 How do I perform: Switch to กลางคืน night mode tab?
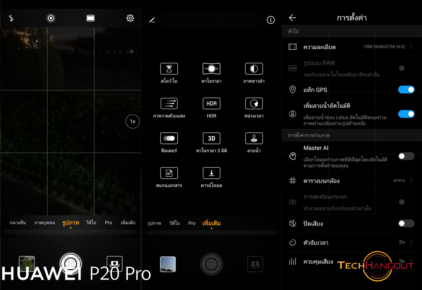(x=18, y=223)
